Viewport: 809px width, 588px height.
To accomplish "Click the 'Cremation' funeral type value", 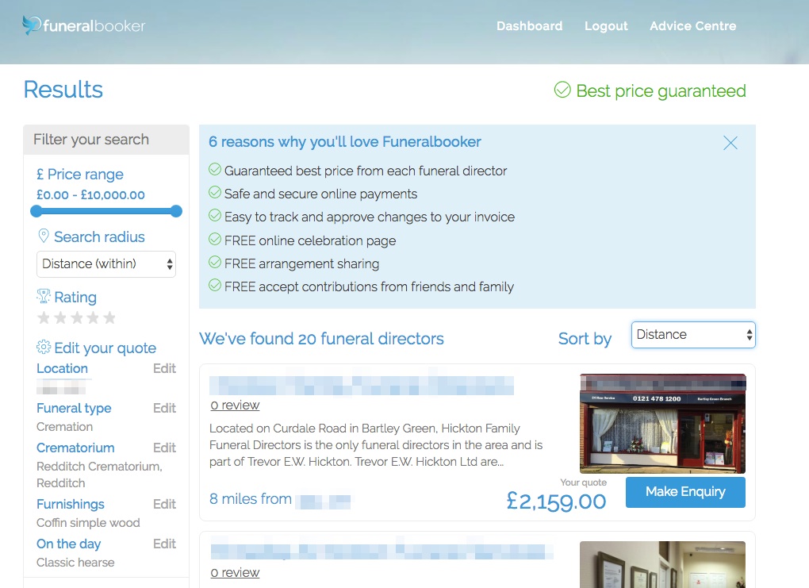I will [x=64, y=427].
